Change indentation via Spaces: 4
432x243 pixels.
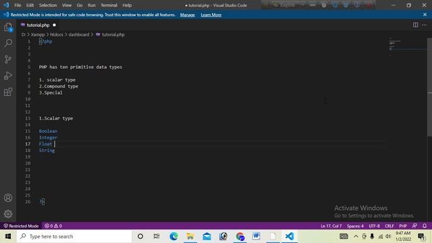click(x=355, y=226)
